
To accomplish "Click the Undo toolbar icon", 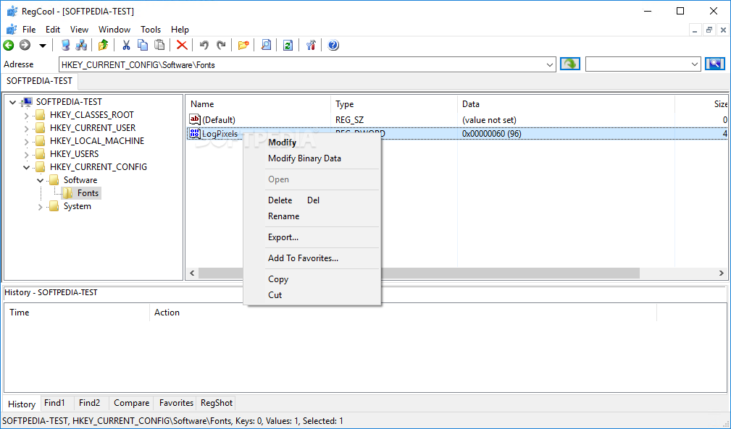I will click(x=204, y=45).
